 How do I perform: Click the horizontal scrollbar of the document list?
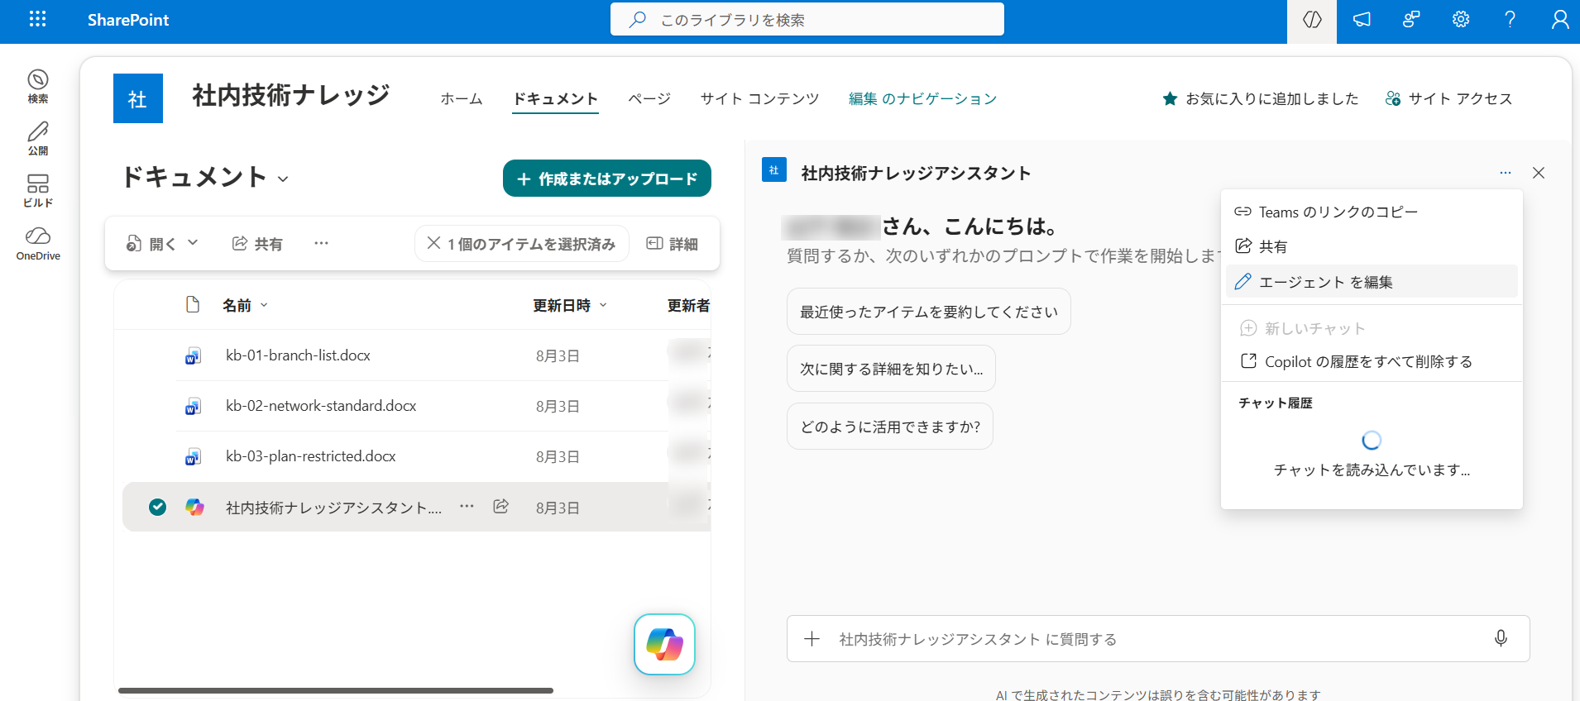[336, 690]
